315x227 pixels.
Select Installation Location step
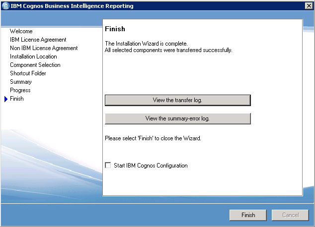(33, 57)
